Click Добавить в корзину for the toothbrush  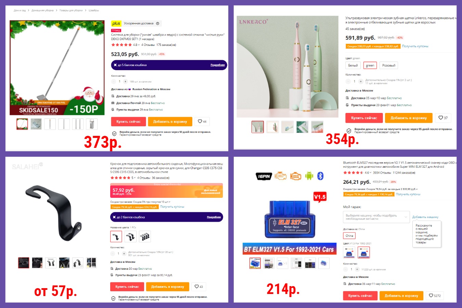(x=409, y=118)
